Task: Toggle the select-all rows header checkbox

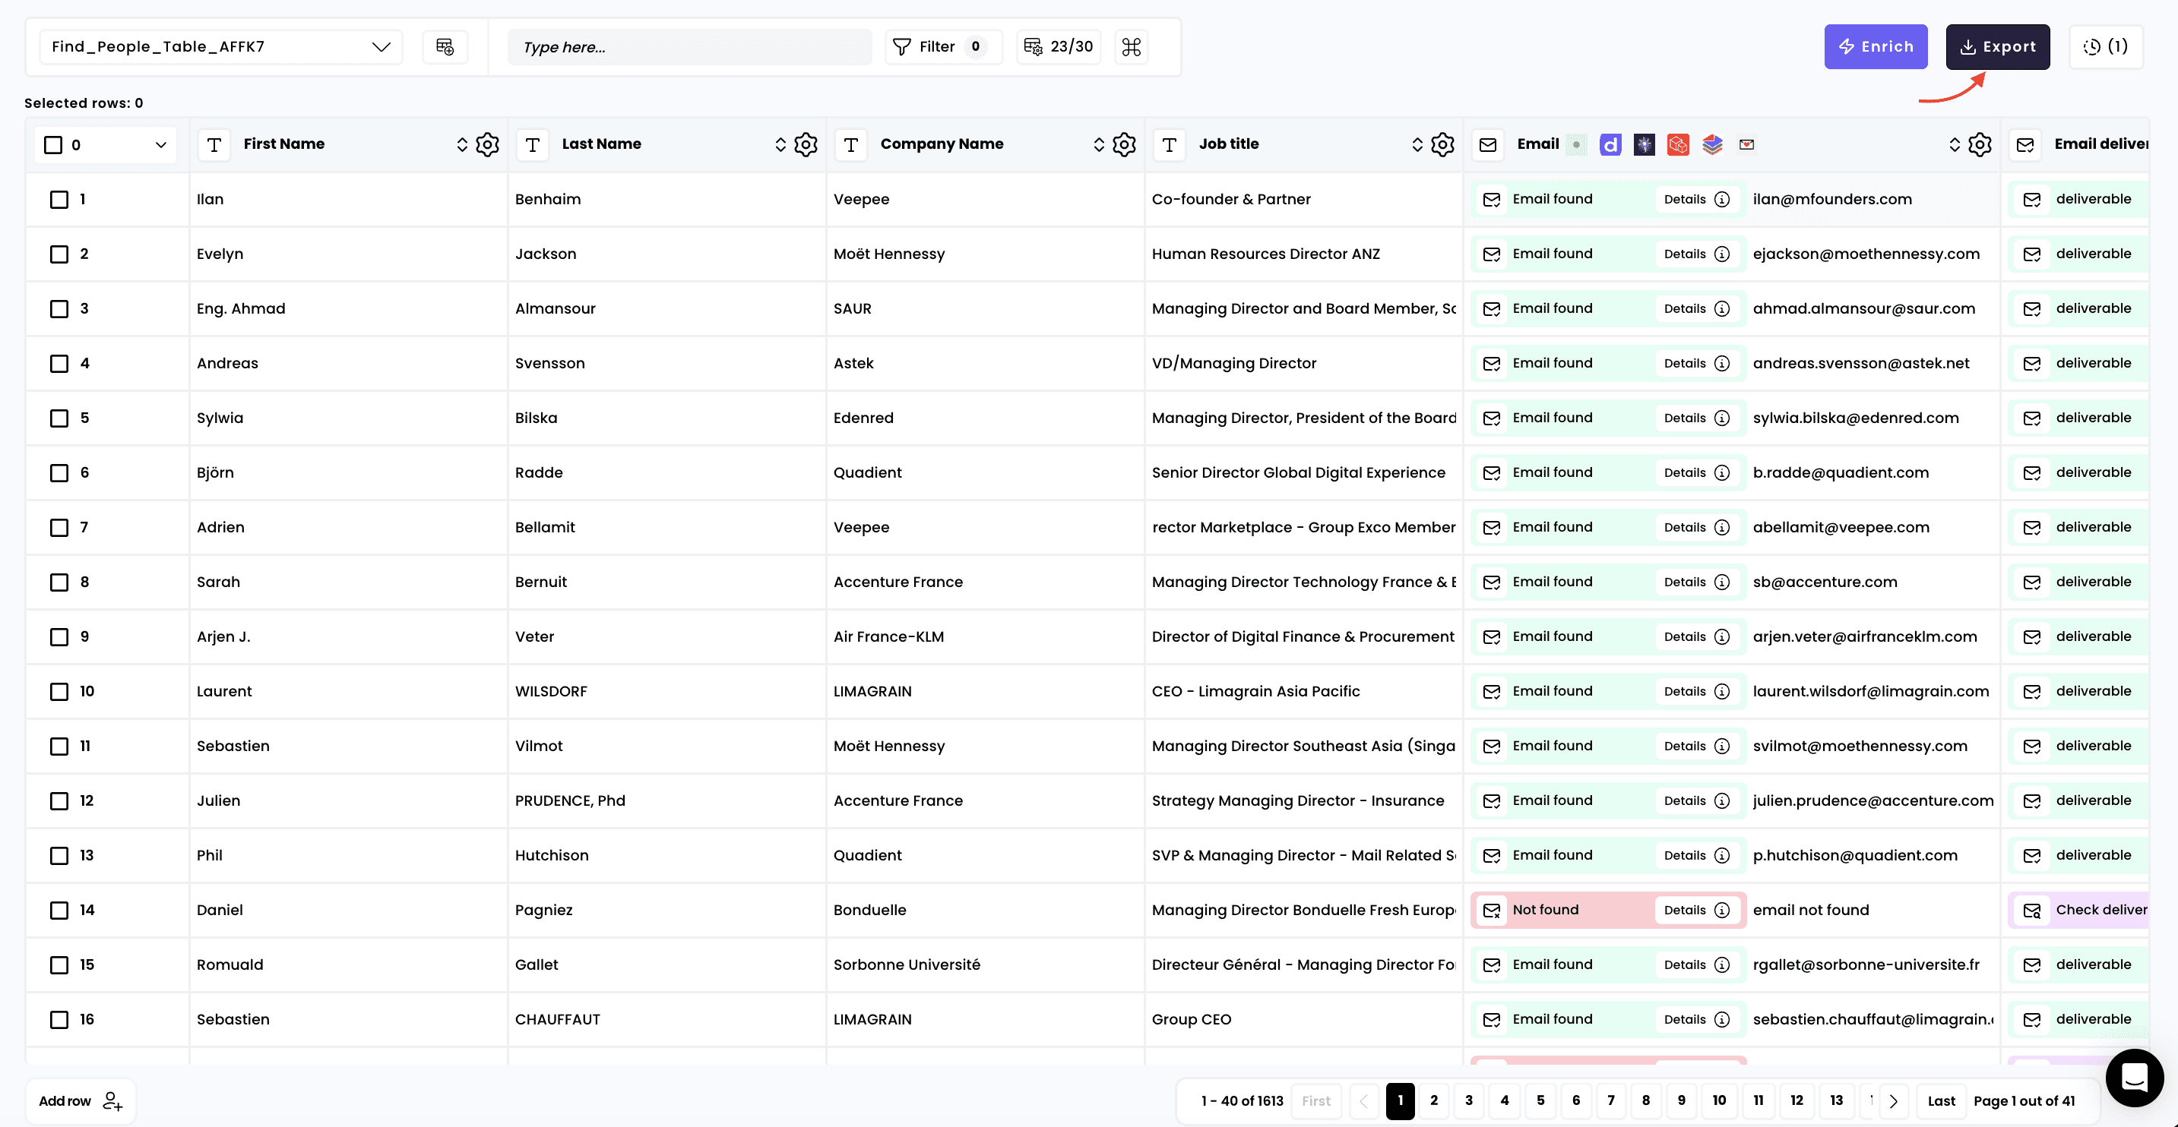Action: tap(53, 144)
